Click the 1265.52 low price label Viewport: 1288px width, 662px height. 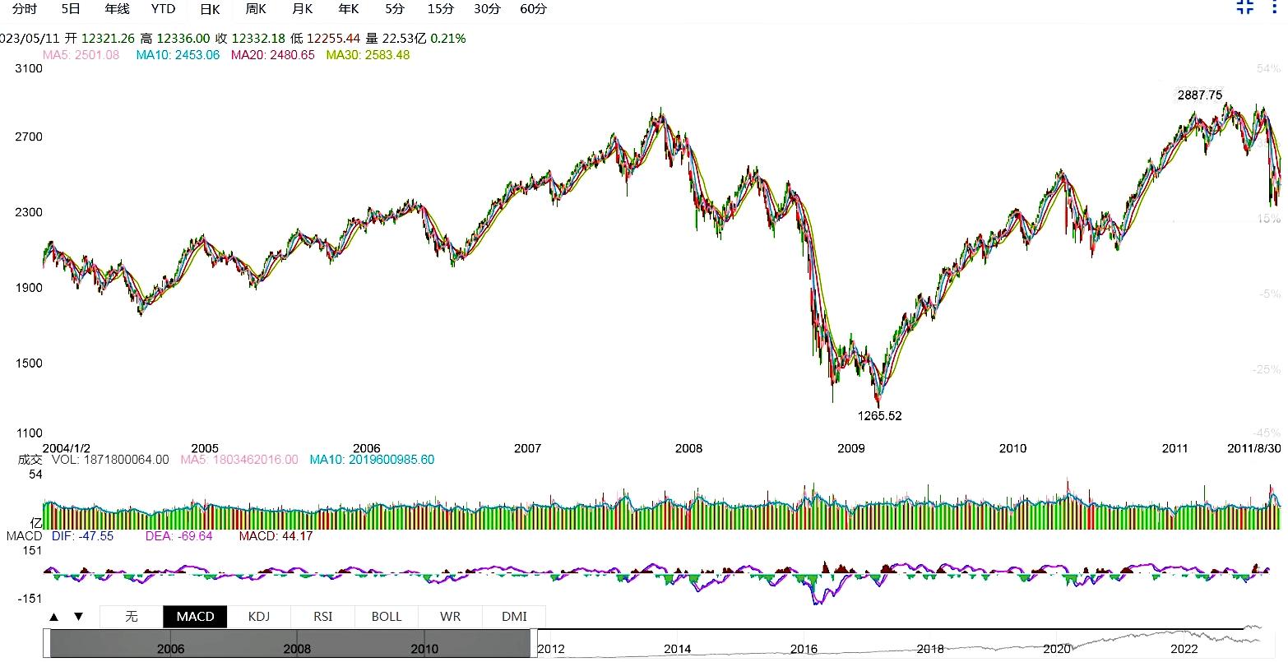[879, 416]
